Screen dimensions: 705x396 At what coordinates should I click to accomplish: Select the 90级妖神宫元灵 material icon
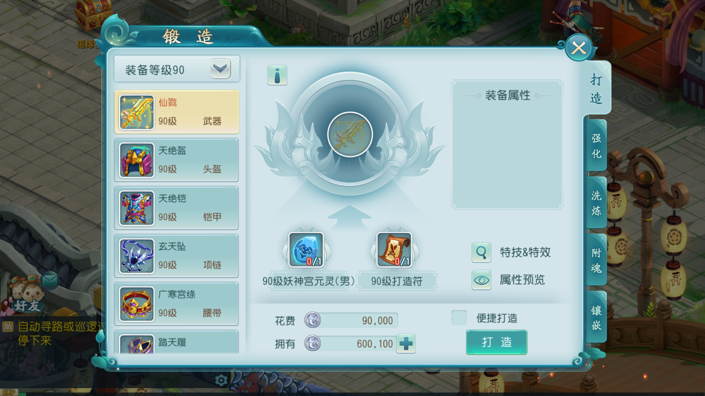pos(306,250)
